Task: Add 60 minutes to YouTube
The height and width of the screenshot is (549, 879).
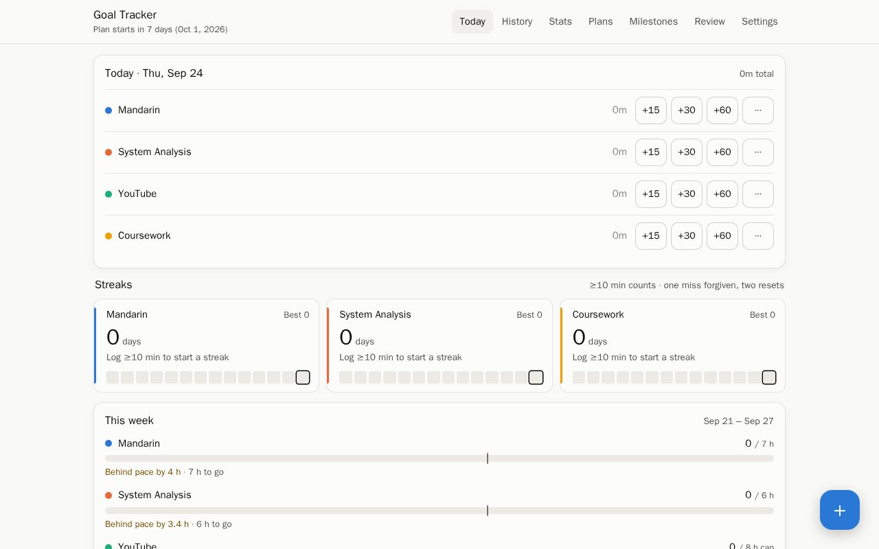Action: 722,194
